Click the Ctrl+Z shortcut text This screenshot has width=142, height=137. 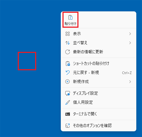pos(127,73)
